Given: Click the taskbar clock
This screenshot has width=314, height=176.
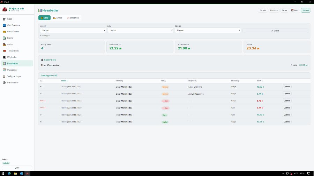Looking at the screenshot, I should (x=302, y=174).
